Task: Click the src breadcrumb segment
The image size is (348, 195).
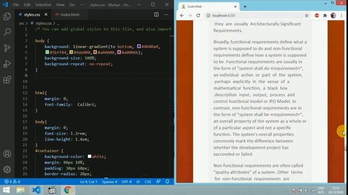Action: pos(22,23)
